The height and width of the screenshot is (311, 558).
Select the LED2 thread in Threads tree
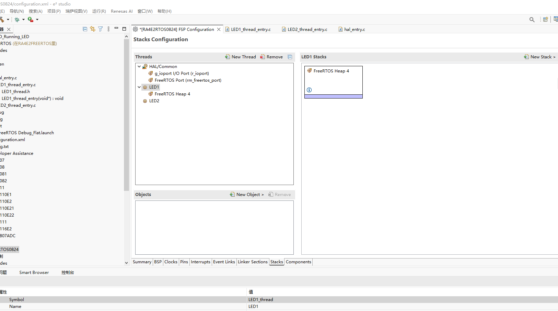[154, 101]
